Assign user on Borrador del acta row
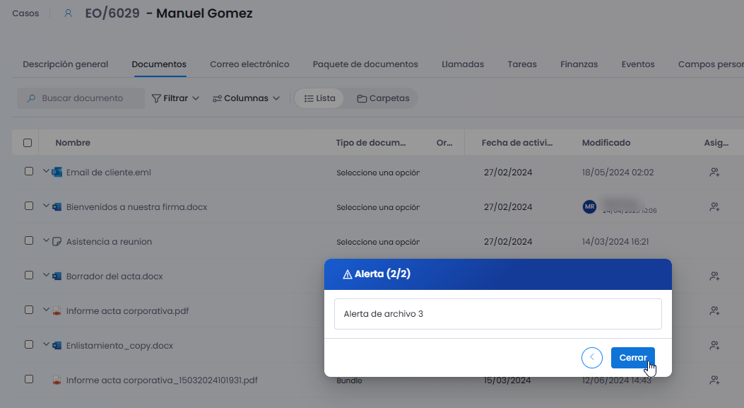 pyautogui.click(x=714, y=276)
